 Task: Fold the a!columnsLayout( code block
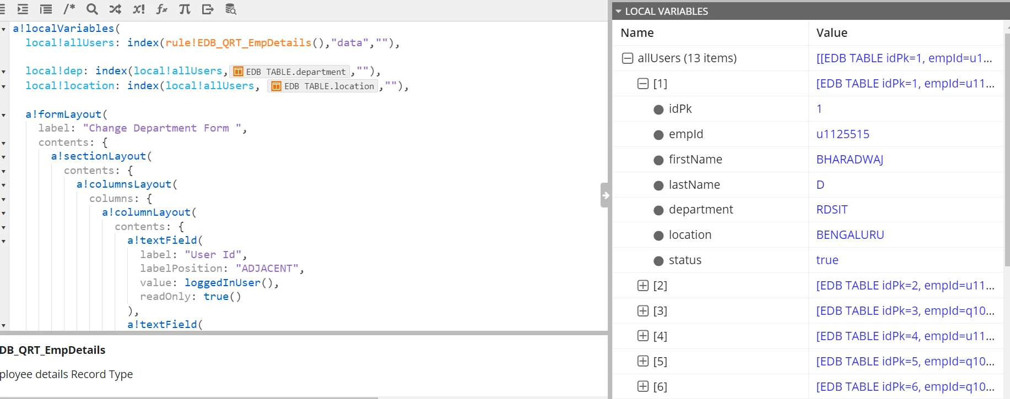click(x=4, y=185)
